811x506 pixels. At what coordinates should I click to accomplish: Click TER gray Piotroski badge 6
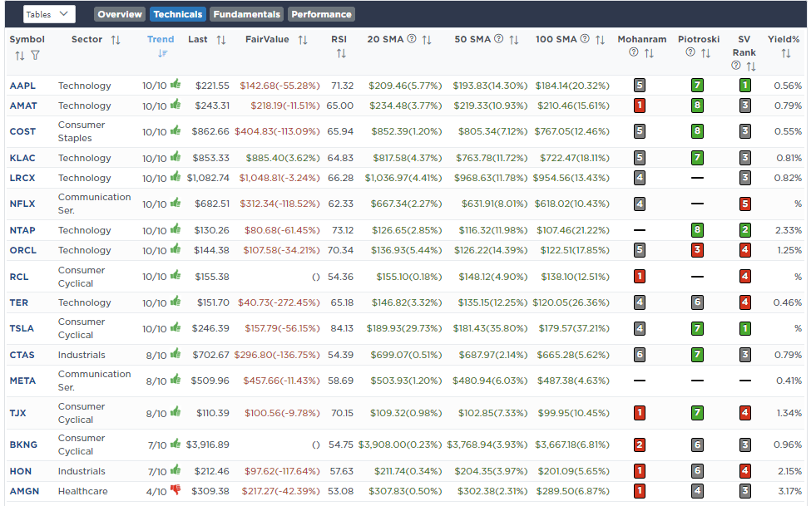pos(697,302)
